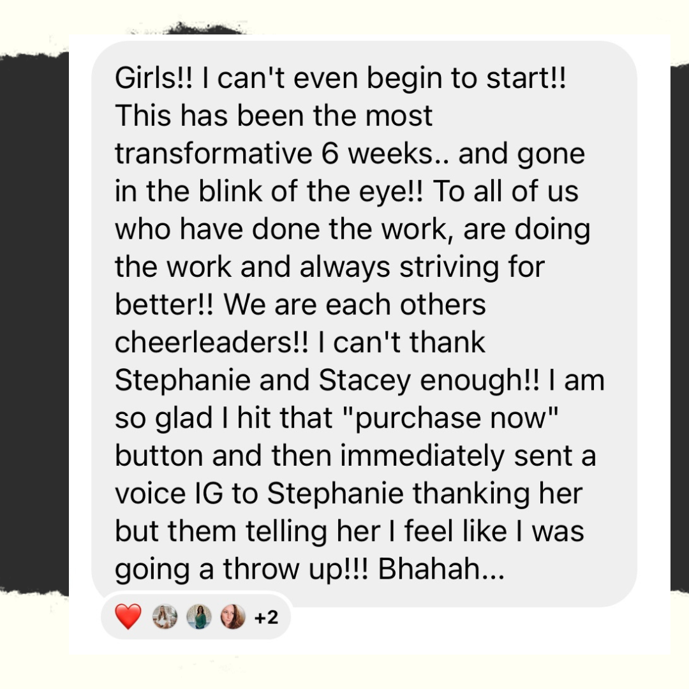Click the dark torn border on left edge
689x689 pixels.
pyautogui.click(x=33, y=319)
